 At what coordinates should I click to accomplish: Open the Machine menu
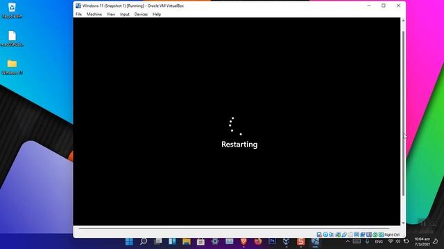tap(94, 14)
